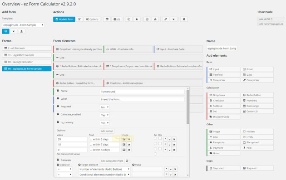Click the eraser icon in Actions toolbar
The width and height of the screenshot is (286, 180).
[166, 19]
